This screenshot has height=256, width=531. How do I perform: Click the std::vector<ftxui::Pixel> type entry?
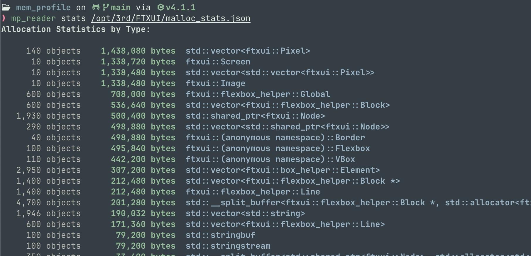(248, 51)
